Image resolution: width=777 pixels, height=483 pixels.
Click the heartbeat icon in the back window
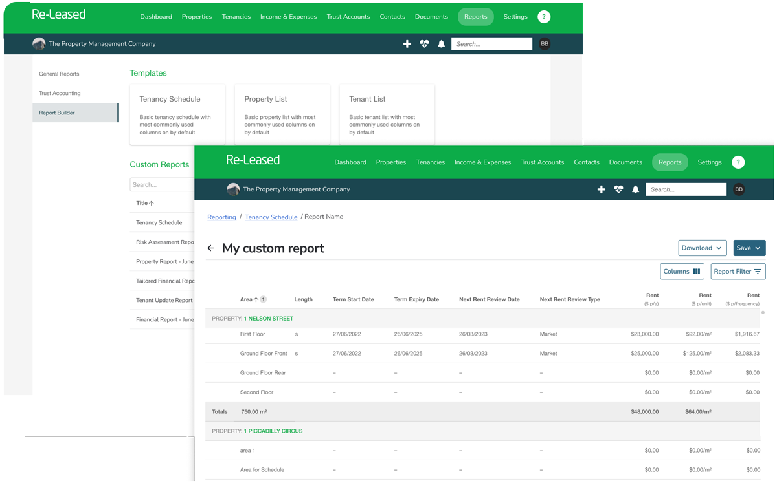(424, 44)
